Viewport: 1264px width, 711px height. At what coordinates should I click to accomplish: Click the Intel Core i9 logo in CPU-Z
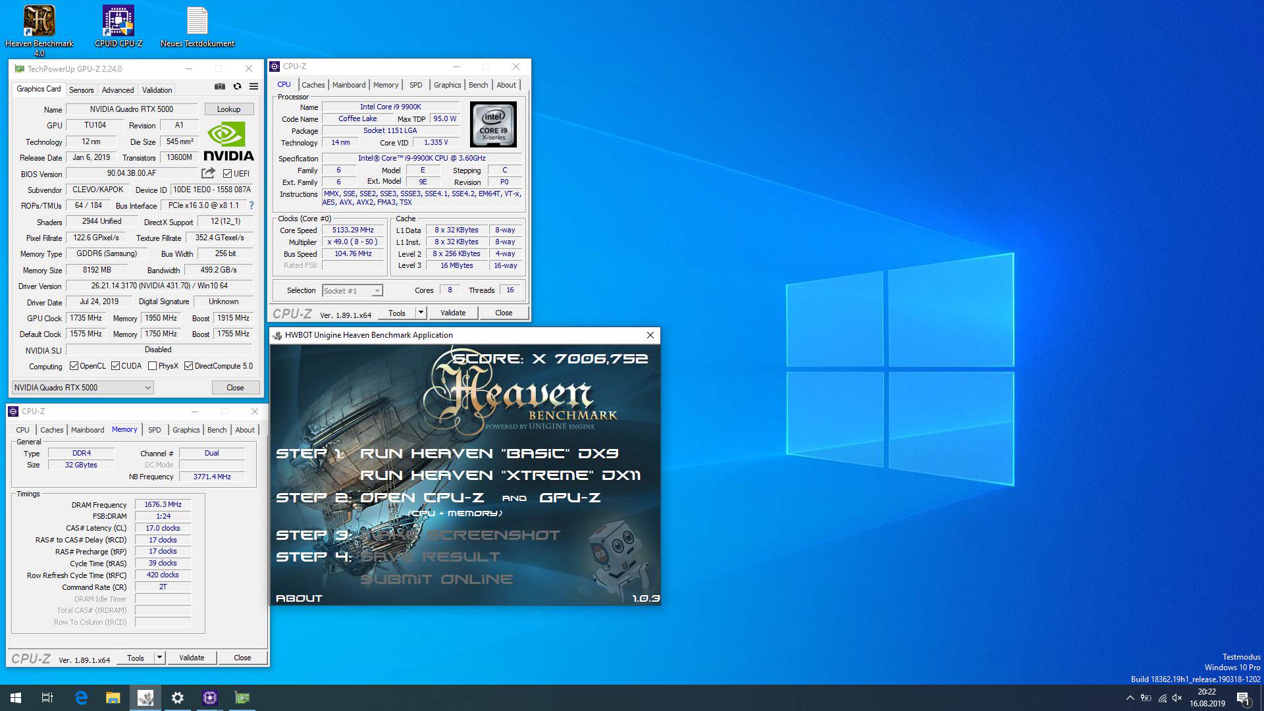tap(493, 124)
